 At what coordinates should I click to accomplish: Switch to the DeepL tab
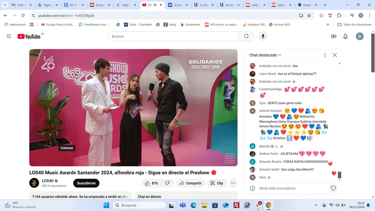coord(308,5)
